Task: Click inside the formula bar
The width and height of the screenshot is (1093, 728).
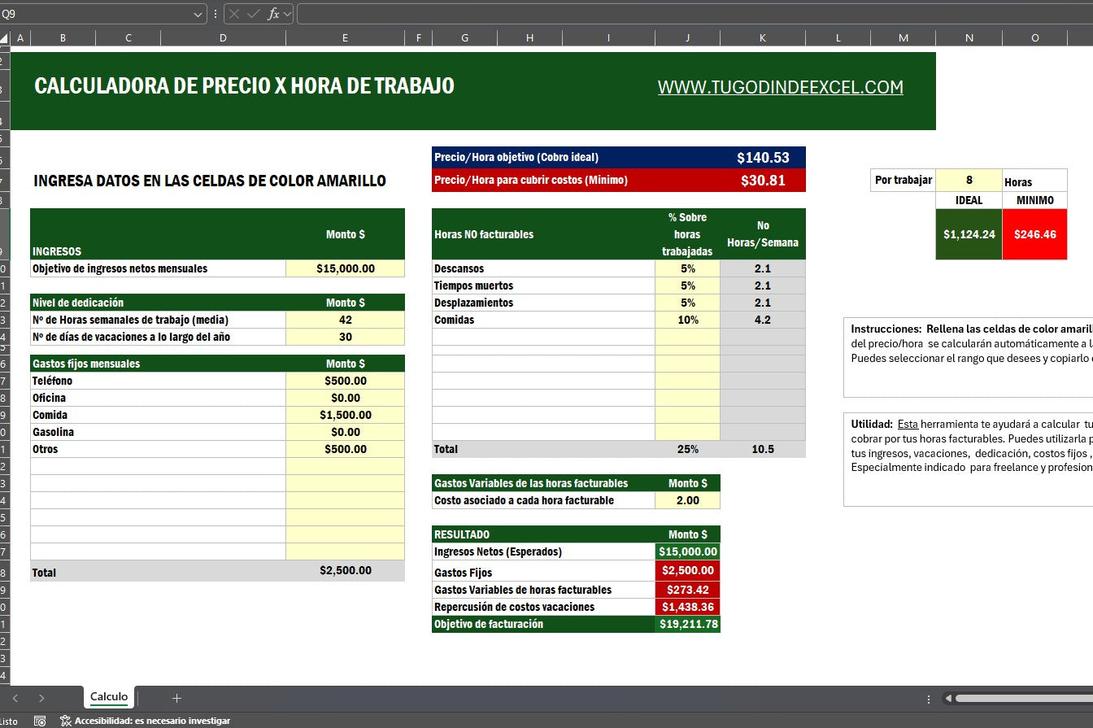Action: [569, 14]
